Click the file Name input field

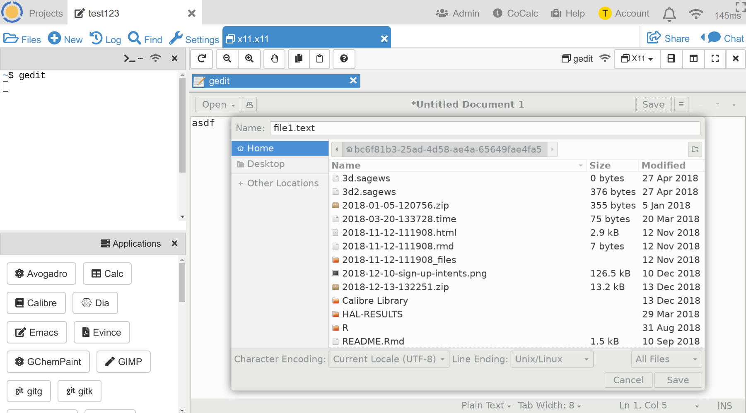(485, 128)
